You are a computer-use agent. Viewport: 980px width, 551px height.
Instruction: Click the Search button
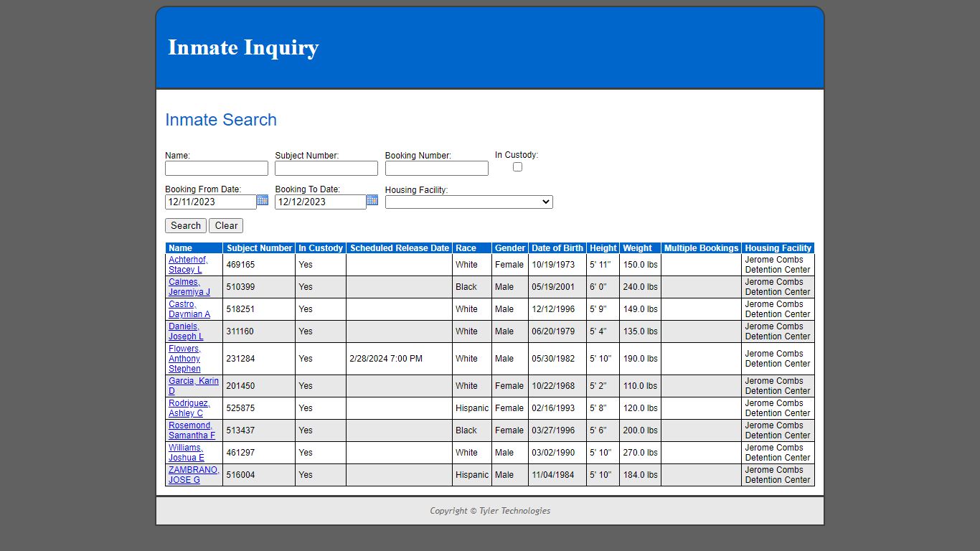[186, 225]
